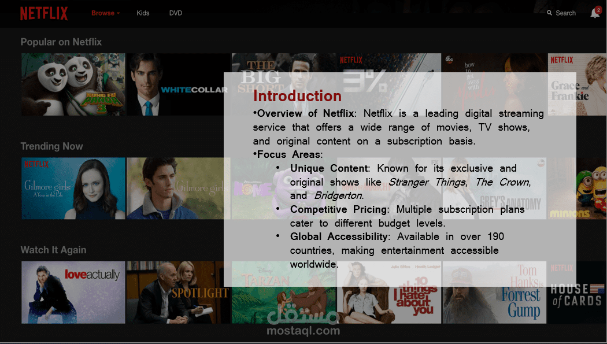Open notifications bell with badge

coord(595,13)
